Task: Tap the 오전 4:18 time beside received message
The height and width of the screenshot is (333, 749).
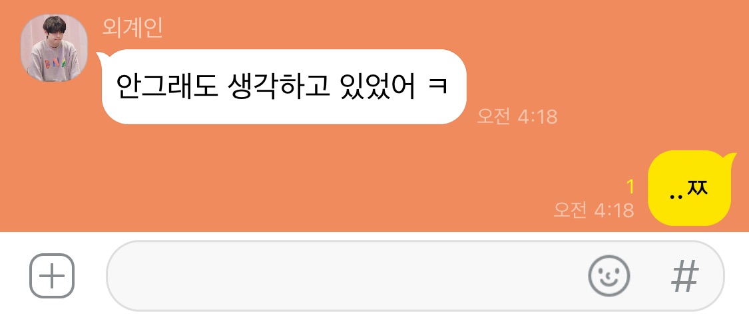Action: click(x=517, y=116)
